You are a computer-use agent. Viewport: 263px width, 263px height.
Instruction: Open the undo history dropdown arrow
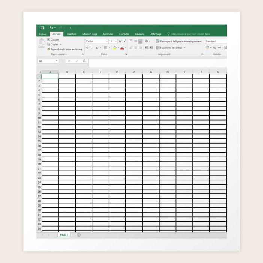pyautogui.click(x=55, y=28)
